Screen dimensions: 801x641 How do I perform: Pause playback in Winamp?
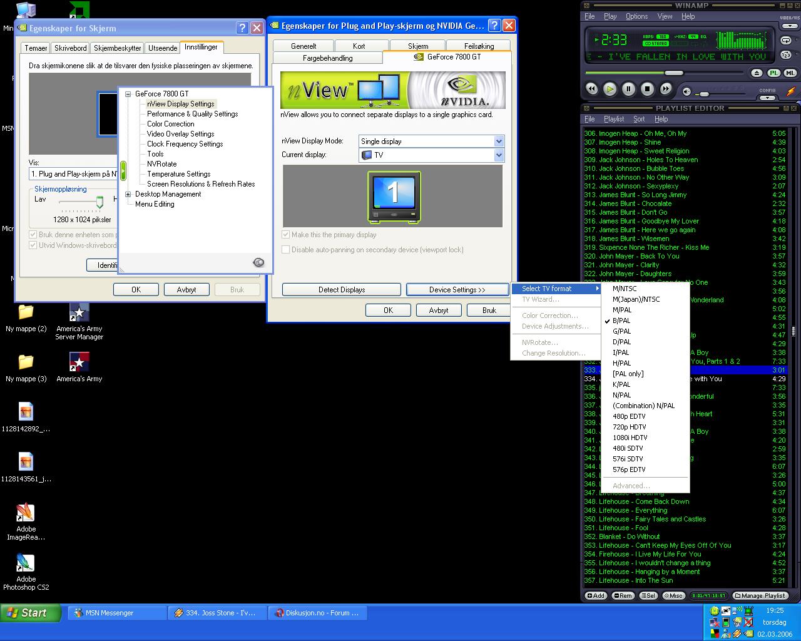(x=628, y=89)
